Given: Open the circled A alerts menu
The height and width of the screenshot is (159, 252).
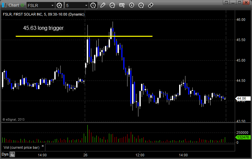Looking at the screenshot, I should click(x=141, y=5).
